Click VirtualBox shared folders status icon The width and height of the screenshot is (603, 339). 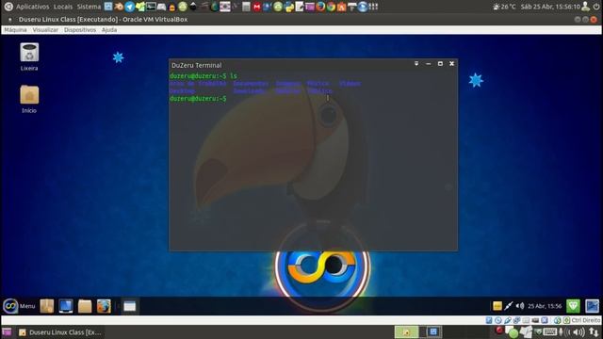pos(526,320)
